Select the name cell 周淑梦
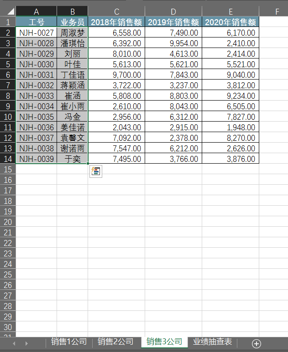This screenshot has height=352, width=288. [x=73, y=32]
